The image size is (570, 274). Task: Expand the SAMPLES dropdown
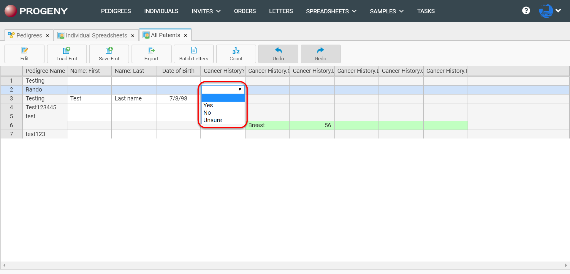click(387, 11)
